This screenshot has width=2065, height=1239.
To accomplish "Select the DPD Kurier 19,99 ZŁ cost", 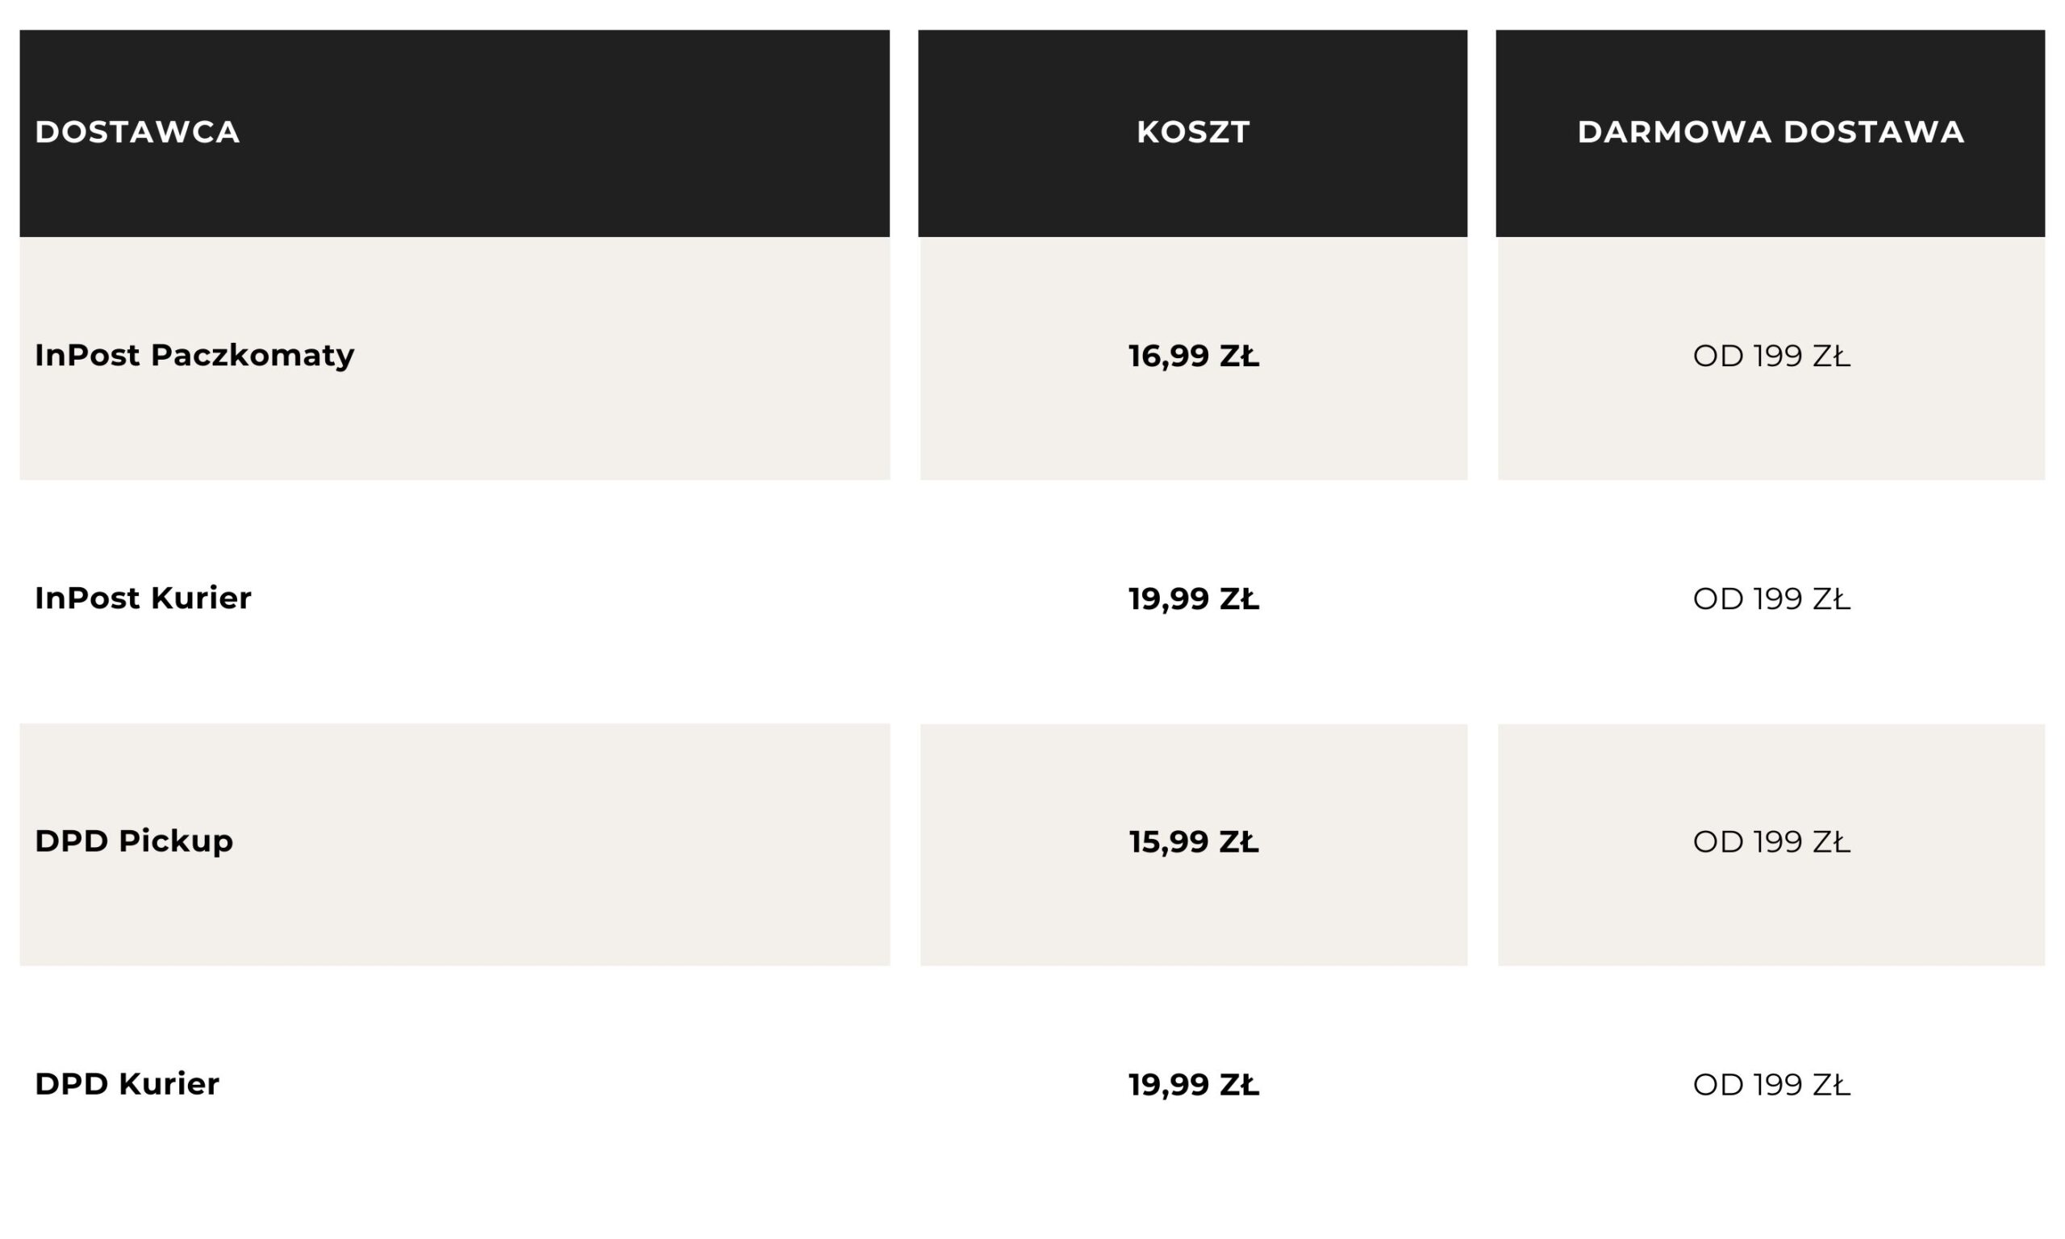I will tap(1193, 1085).
